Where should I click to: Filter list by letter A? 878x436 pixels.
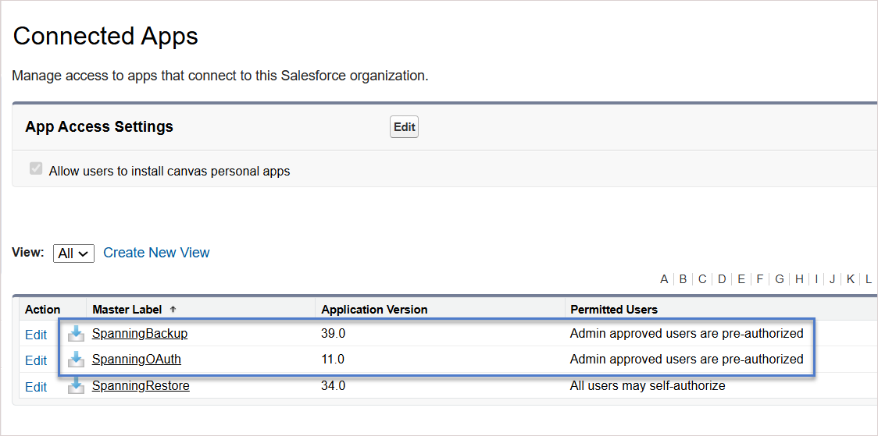point(664,278)
